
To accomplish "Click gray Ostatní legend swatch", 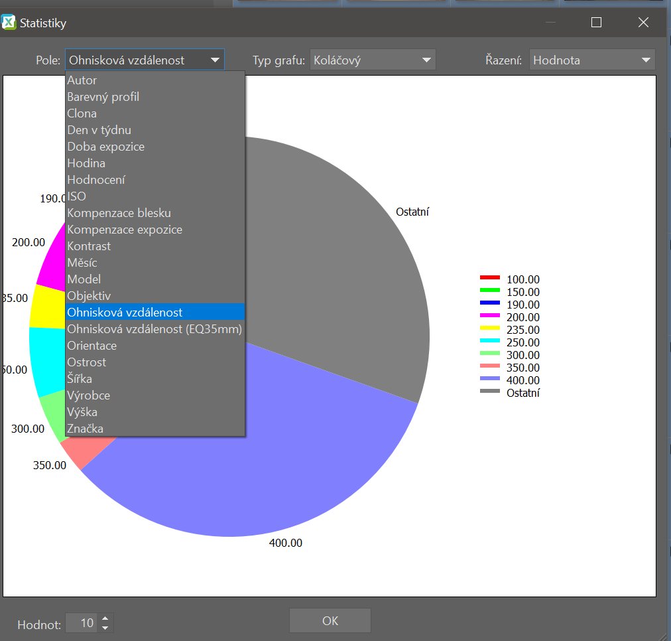I will click(x=489, y=391).
